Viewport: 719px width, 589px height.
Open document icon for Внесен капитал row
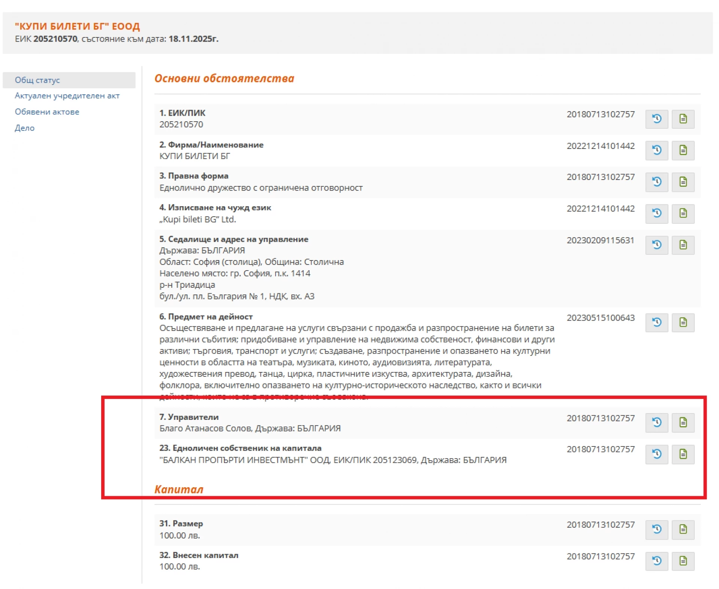[683, 561]
